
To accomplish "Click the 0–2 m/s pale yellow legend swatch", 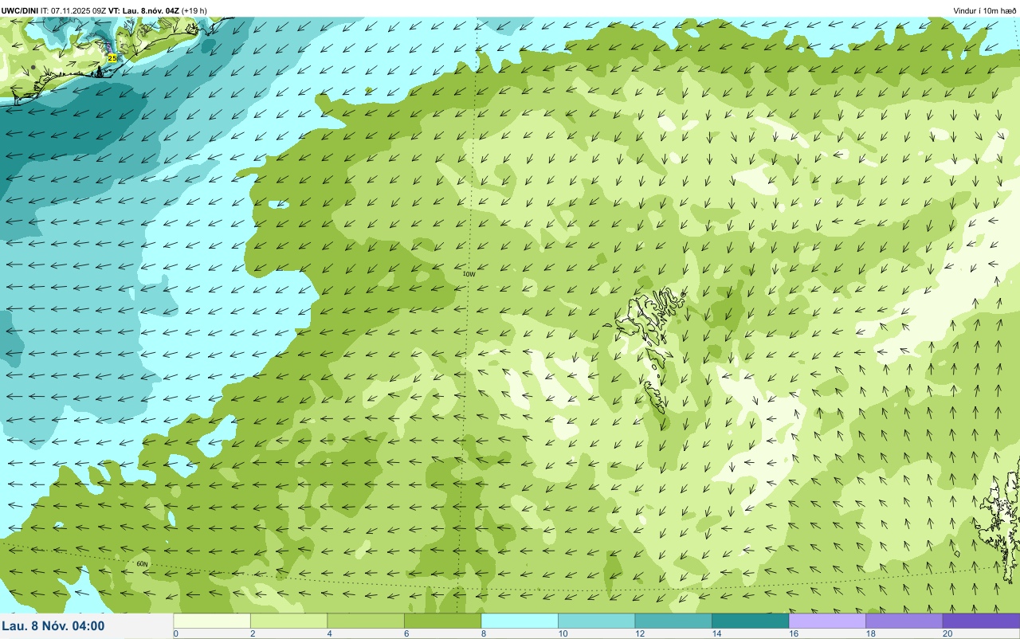I will [212, 621].
